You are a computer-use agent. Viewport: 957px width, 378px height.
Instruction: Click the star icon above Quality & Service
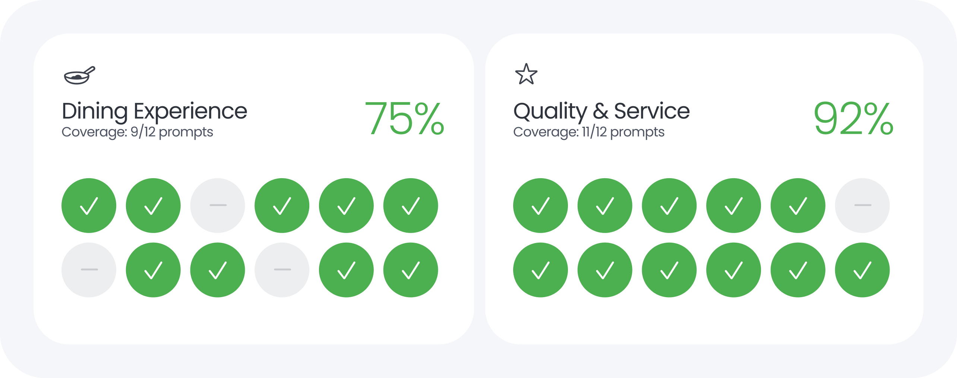tap(526, 74)
